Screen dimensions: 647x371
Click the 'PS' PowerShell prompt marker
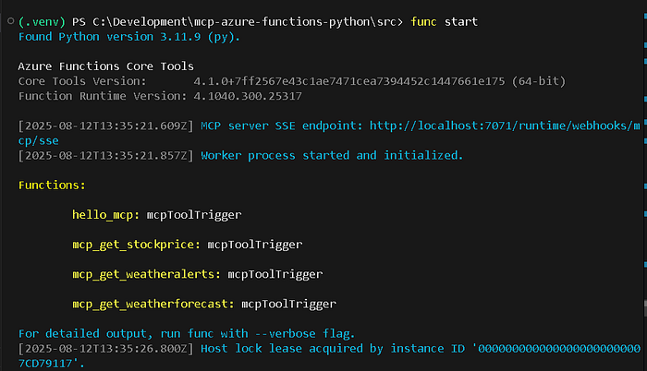pos(79,21)
